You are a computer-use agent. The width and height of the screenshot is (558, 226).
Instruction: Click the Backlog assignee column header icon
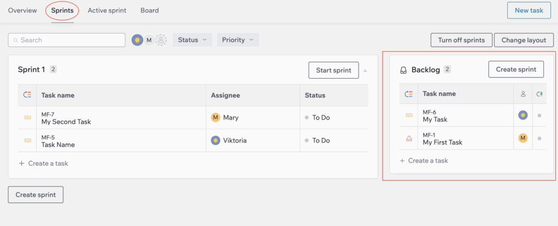click(x=523, y=94)
